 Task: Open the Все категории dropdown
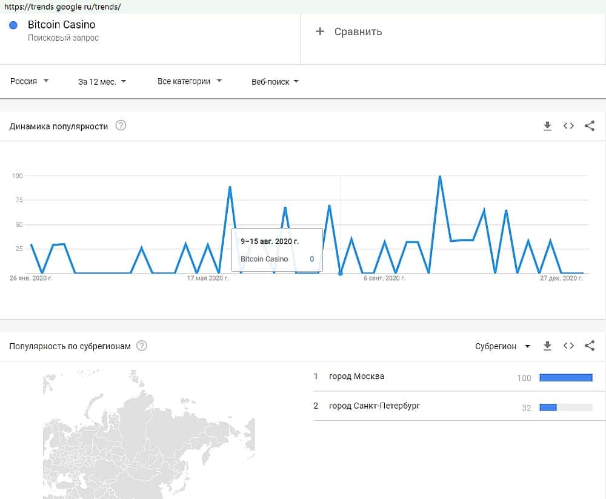(x=189, y=81)
